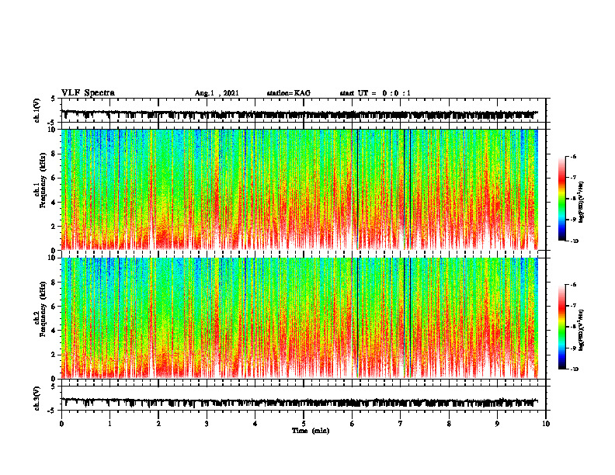Click the "ch.1(V)" waveform axis label
Image resolution: width=615 pixels, height=475 pixels.
(37, 110)
